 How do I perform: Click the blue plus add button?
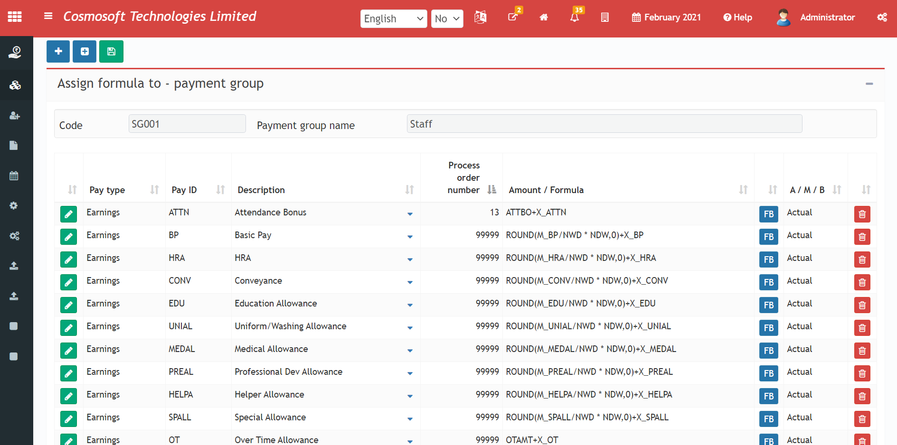58,51
